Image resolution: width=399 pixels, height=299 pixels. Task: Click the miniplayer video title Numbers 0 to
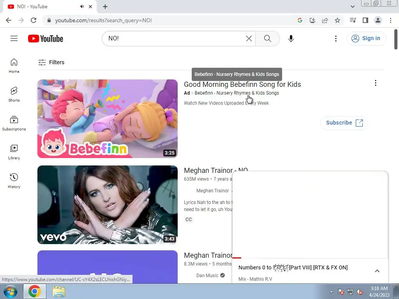coord(293,267)
